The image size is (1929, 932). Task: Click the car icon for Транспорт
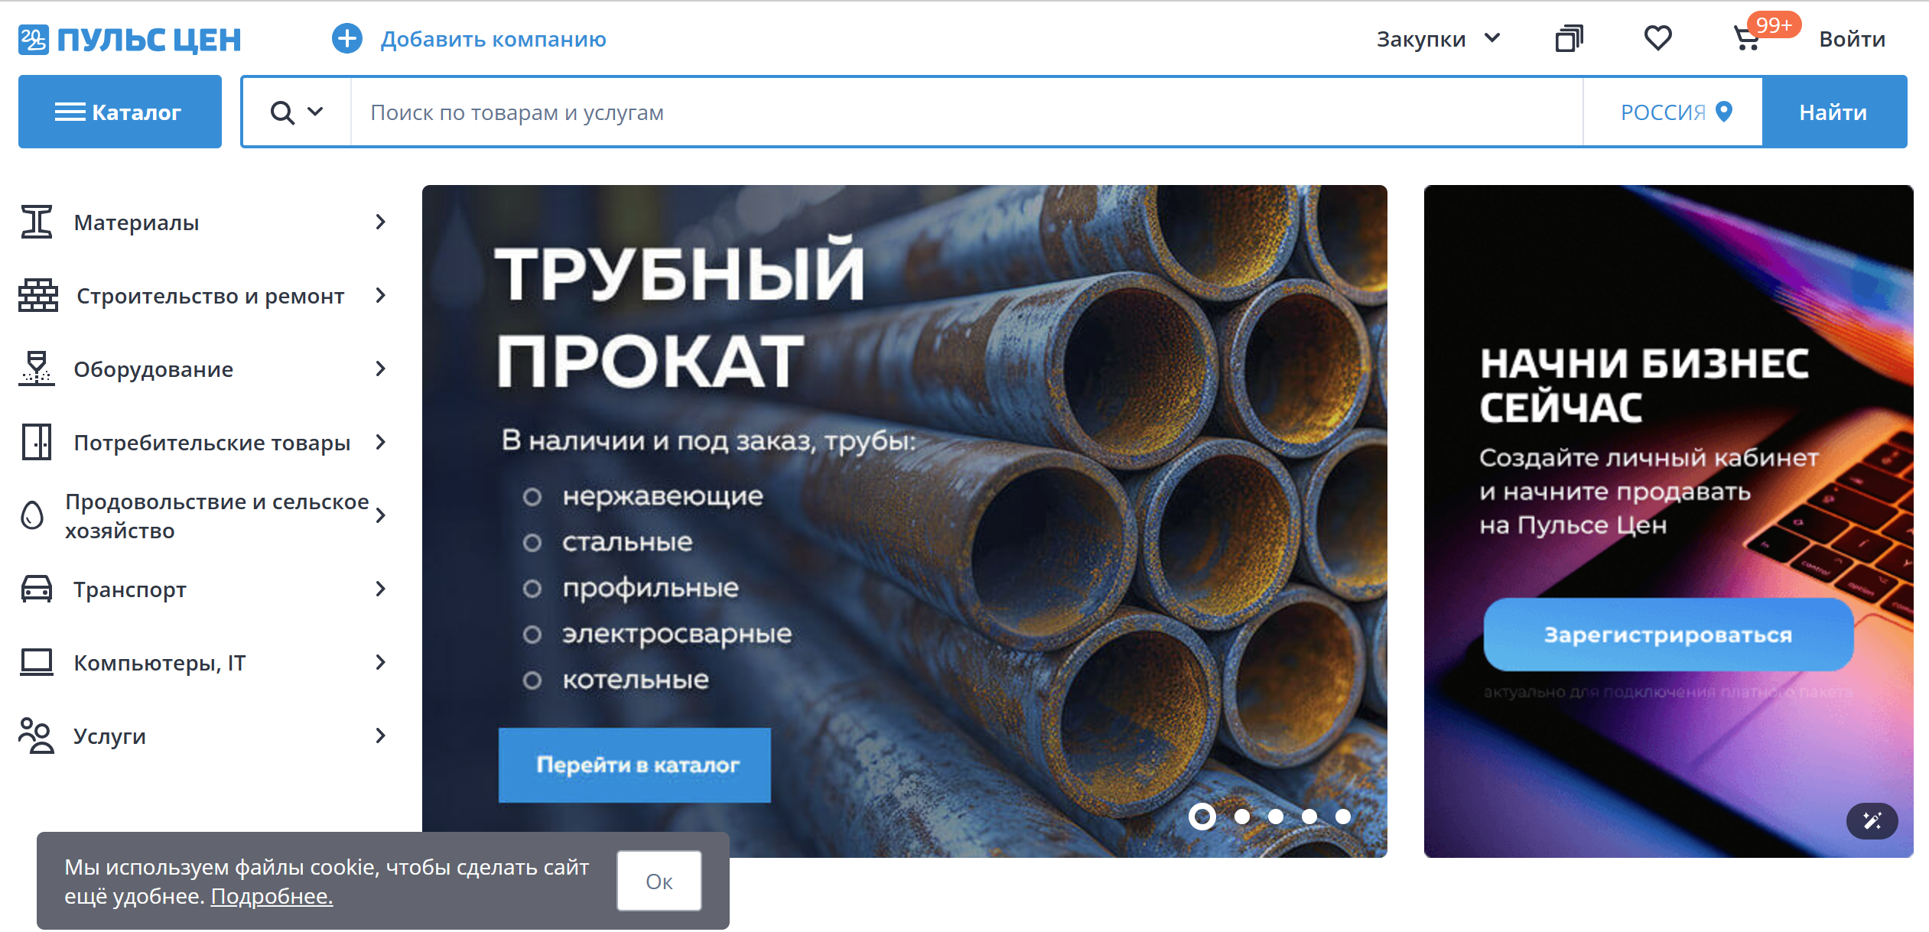(36, 589)
